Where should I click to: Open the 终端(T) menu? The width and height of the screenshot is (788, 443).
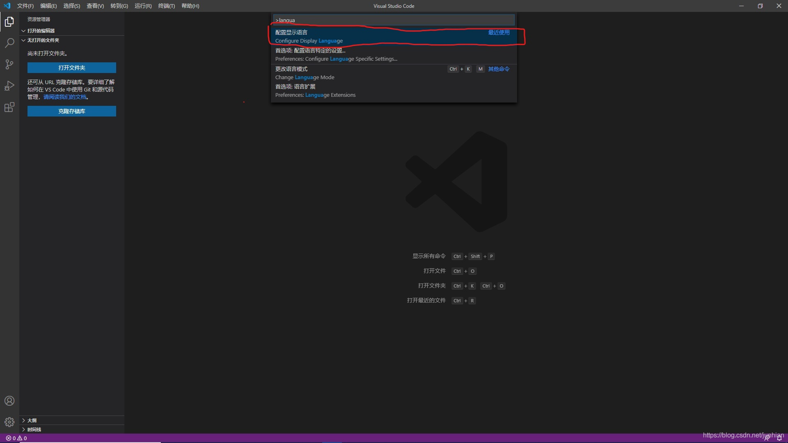click(x=166, y=6)
